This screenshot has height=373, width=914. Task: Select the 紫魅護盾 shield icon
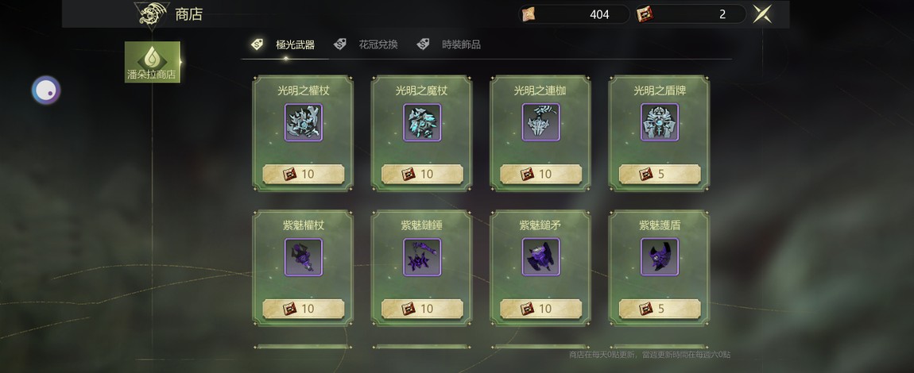tap(660, 256)
